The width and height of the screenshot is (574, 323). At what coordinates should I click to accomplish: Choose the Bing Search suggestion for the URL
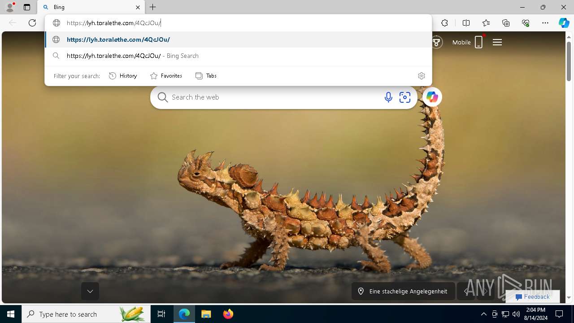[x=238, y=56]
